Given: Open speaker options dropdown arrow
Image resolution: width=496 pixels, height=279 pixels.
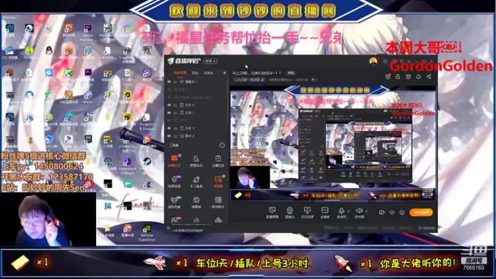Looking at the screenshot, I should point(366,211).
